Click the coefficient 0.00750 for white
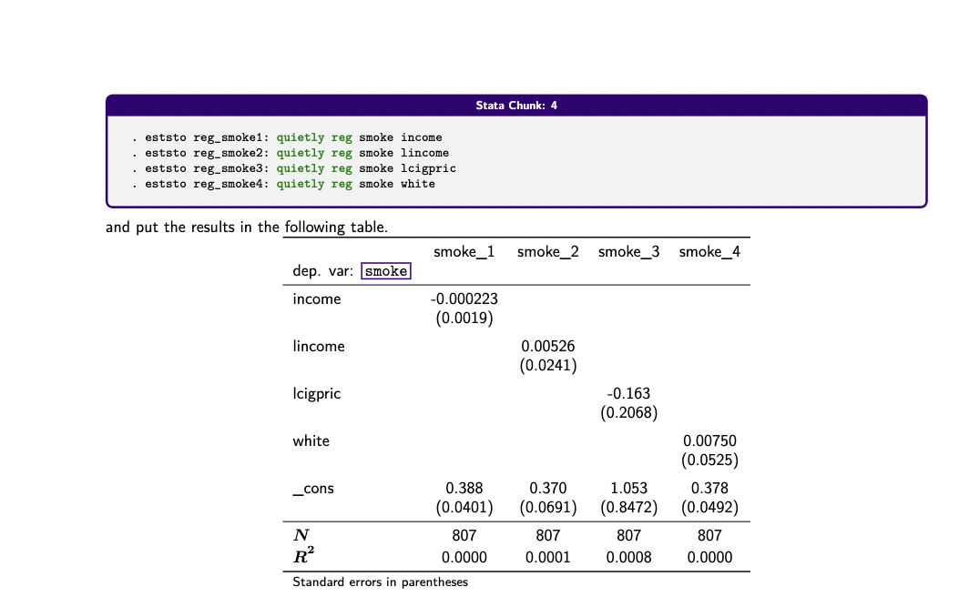The height and width of the screenshot is (597, 969). pos(709,440)
